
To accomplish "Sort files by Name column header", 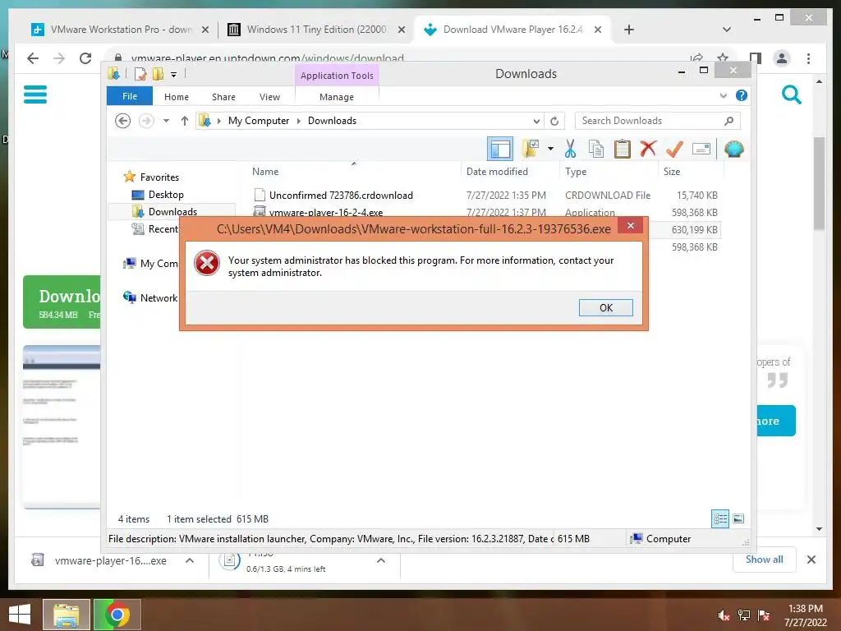I will pyautogui.click(x=265, y=172).
